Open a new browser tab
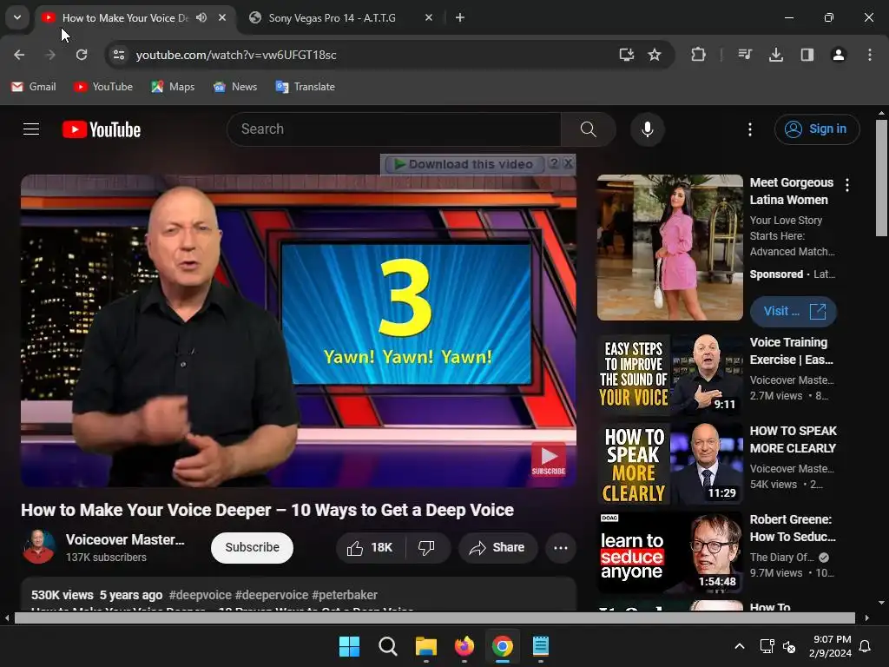 click(460, 17)
